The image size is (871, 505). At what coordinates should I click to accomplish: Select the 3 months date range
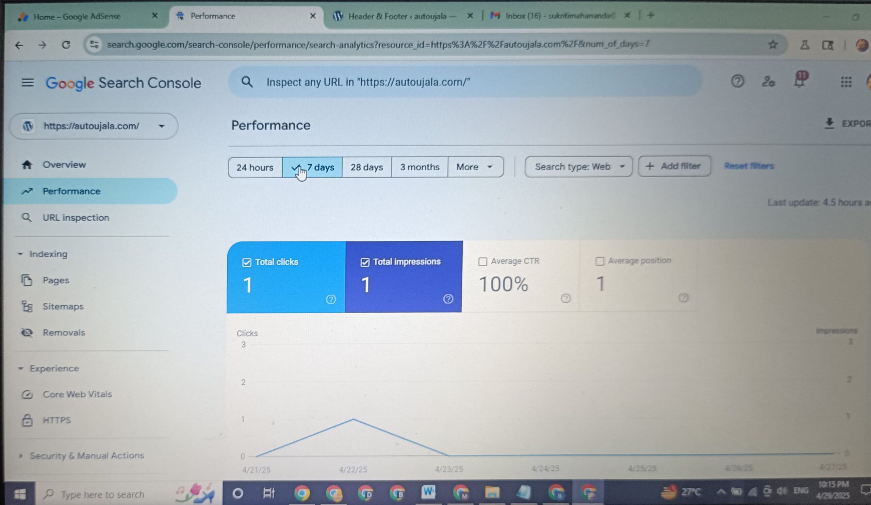[420, 167]
